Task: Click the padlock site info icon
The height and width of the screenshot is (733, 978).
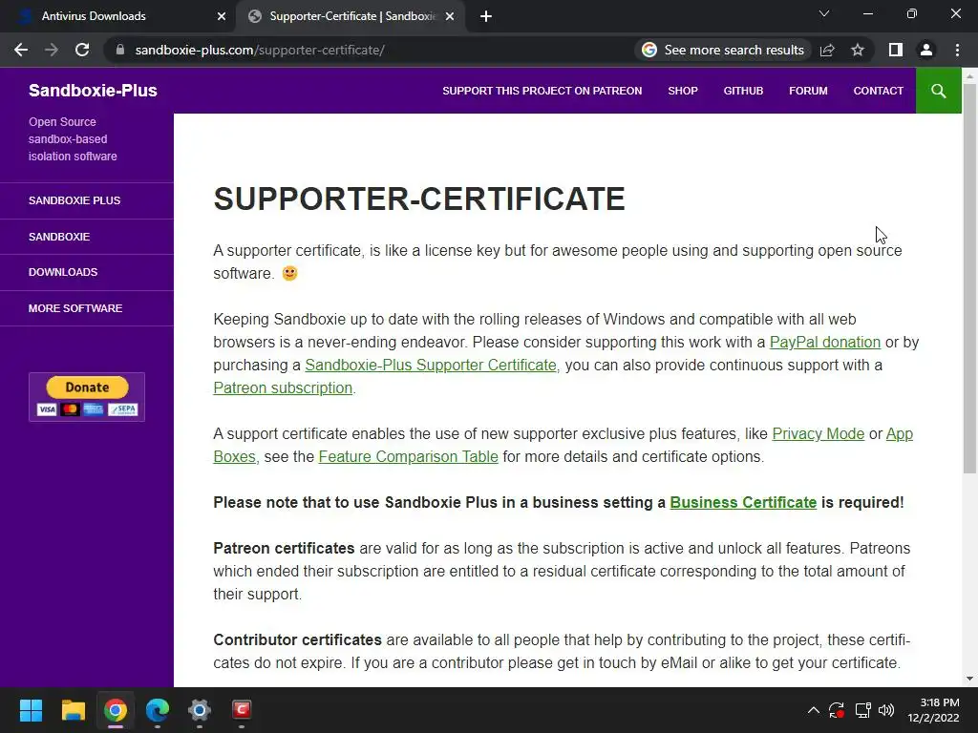Action: (x=120, y=50)
